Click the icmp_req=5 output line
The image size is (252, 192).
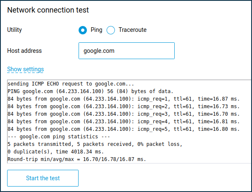pyautogui.click(x=123, y=129)
